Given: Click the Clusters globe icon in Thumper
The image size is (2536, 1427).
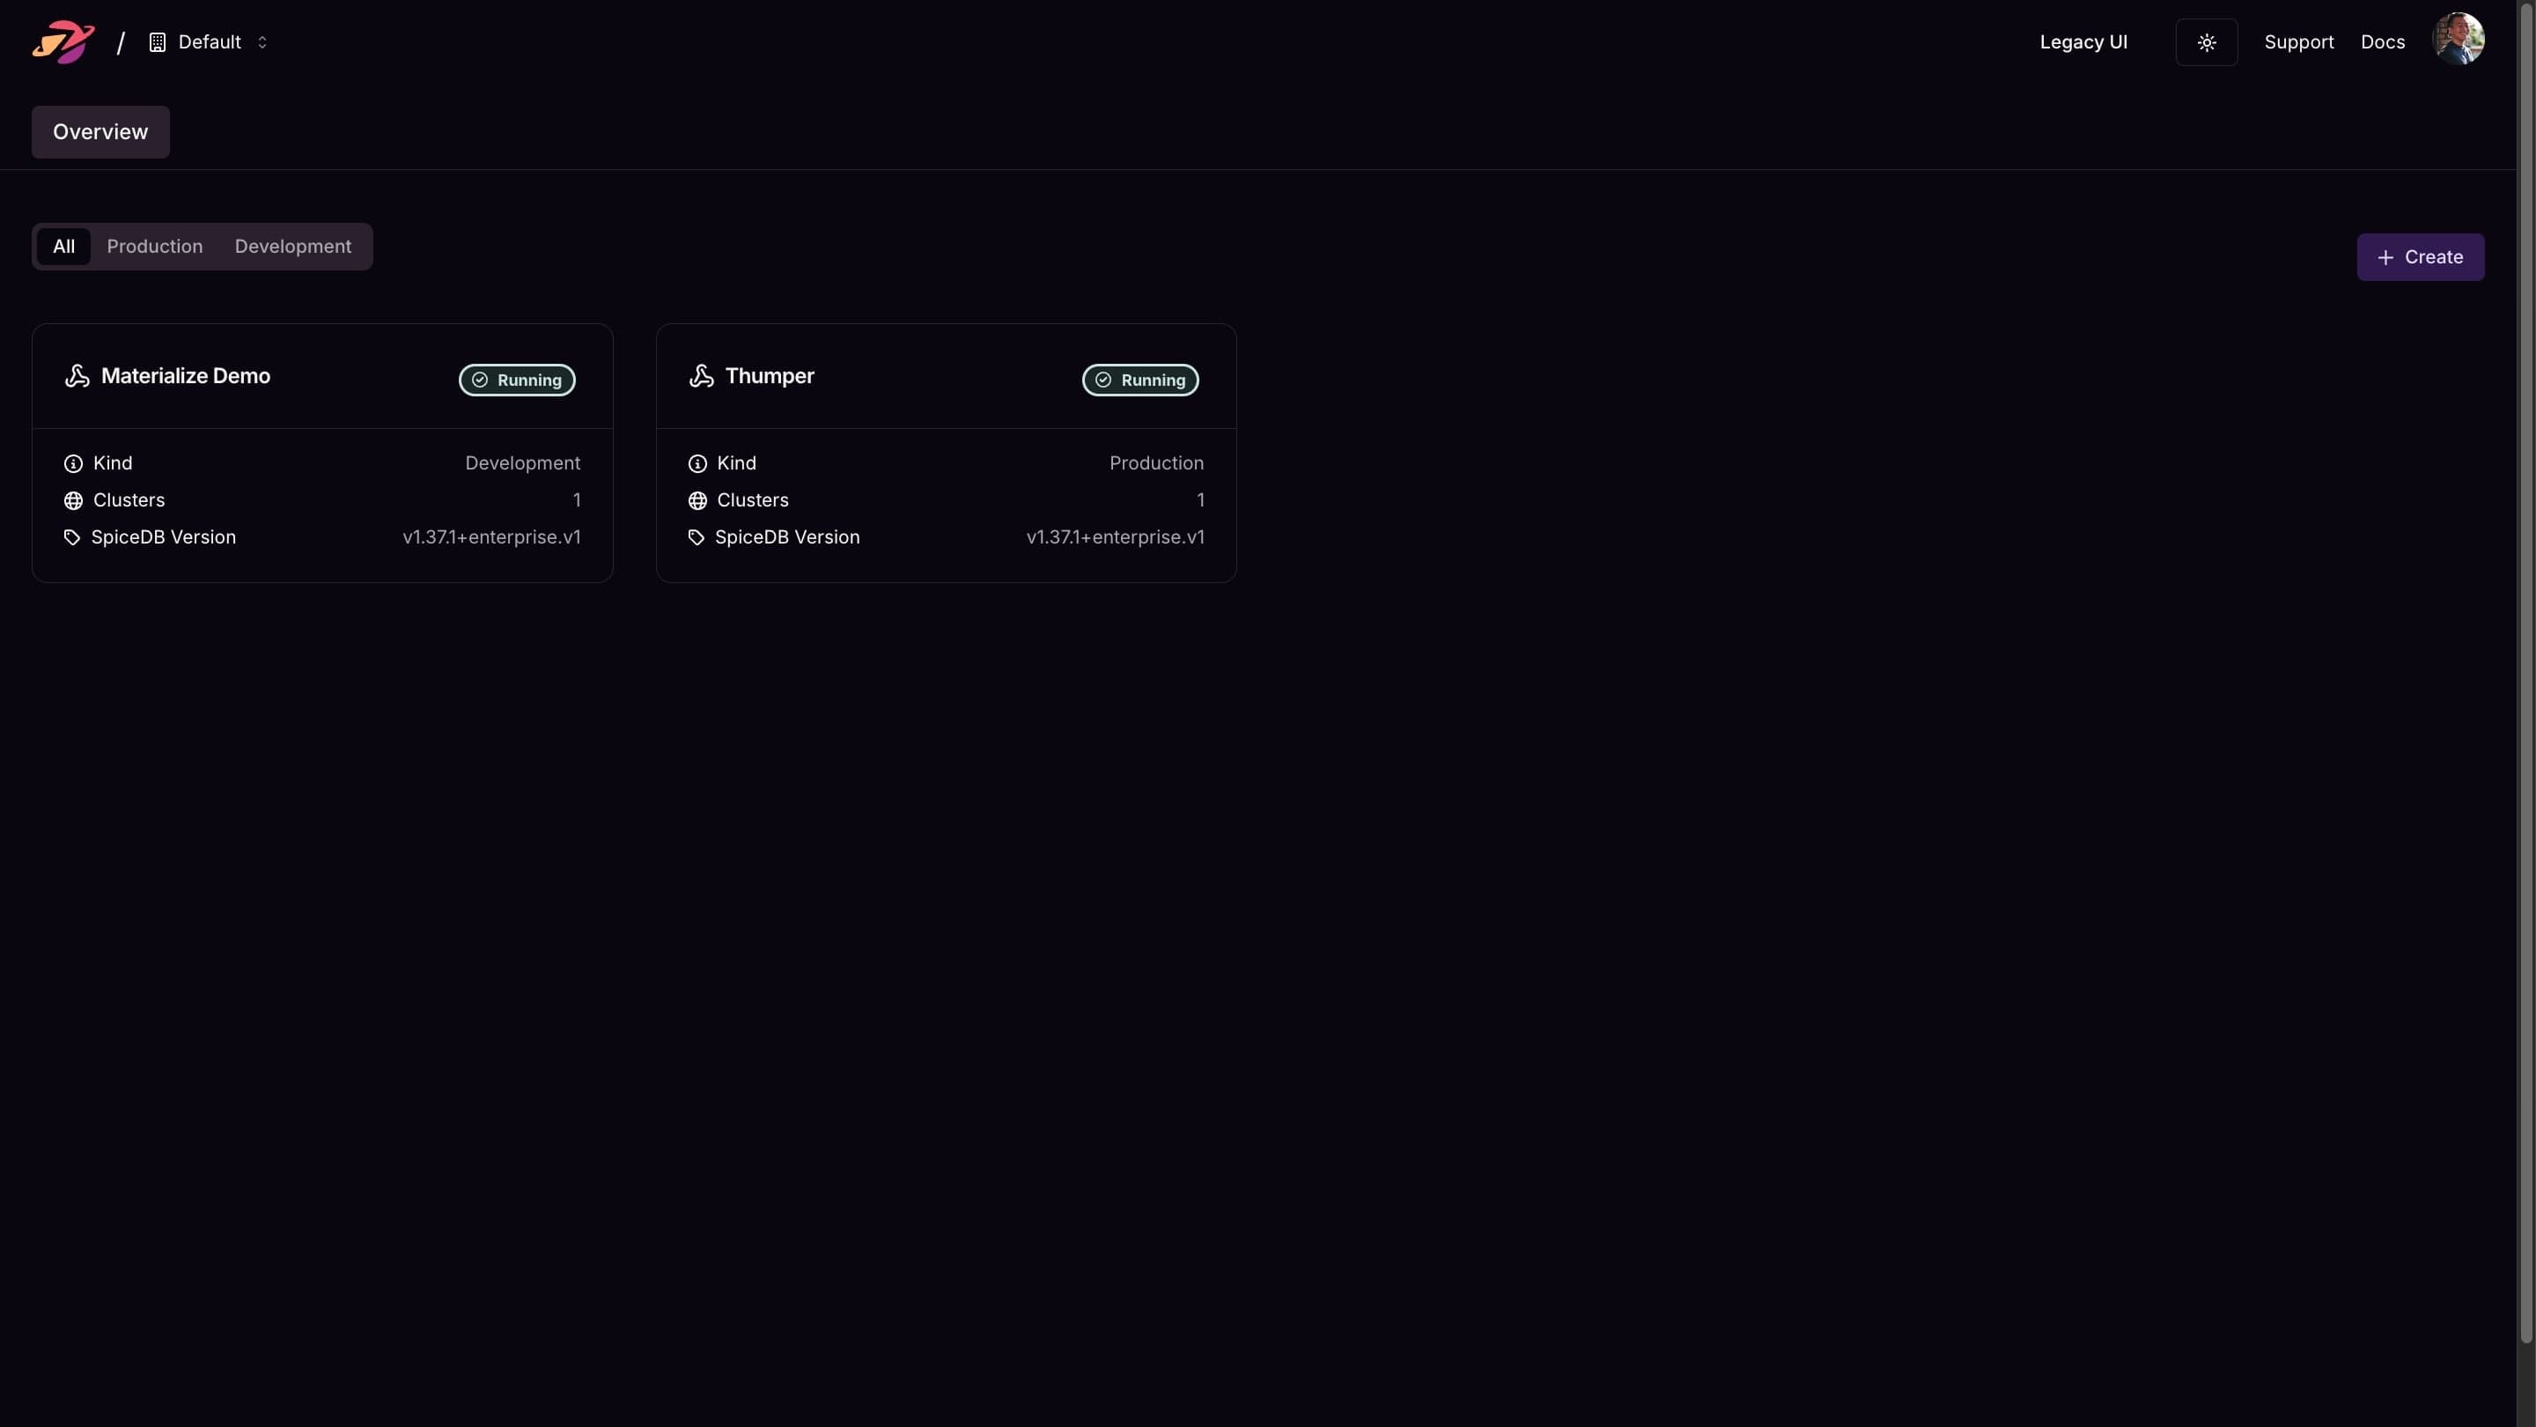Looking at the screenshot, I should [x=697, y=501].
